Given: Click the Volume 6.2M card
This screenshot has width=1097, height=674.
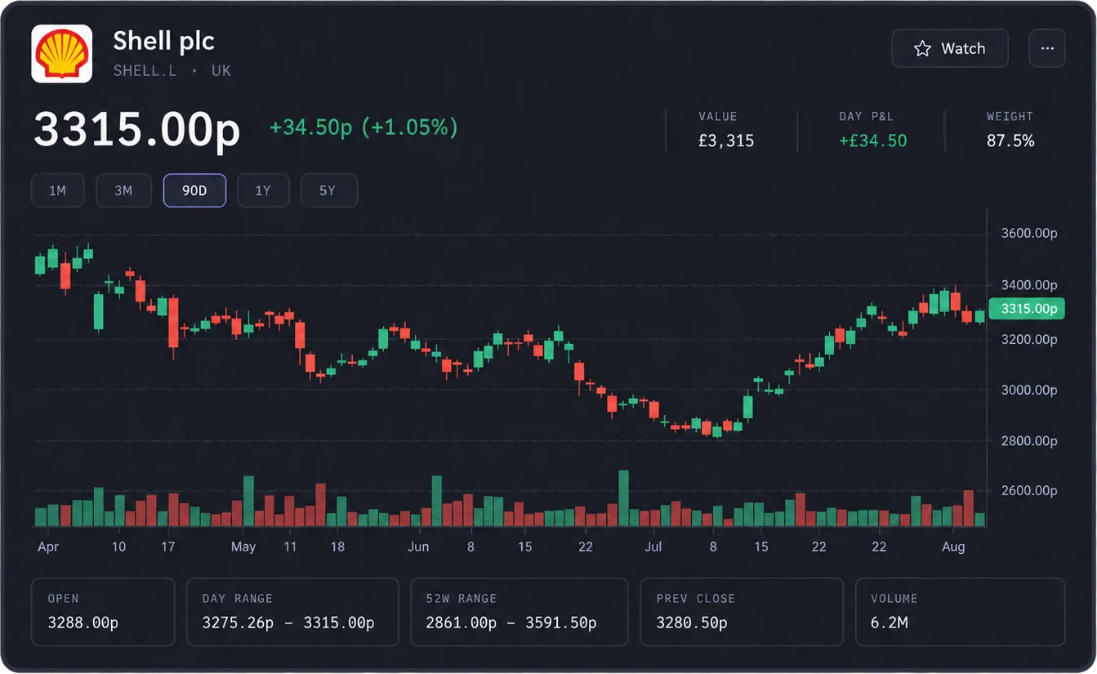Looking at the screenshot, I should (960, 612).
